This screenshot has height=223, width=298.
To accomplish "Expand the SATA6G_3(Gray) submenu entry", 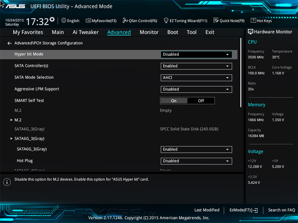I will [29, 139].
